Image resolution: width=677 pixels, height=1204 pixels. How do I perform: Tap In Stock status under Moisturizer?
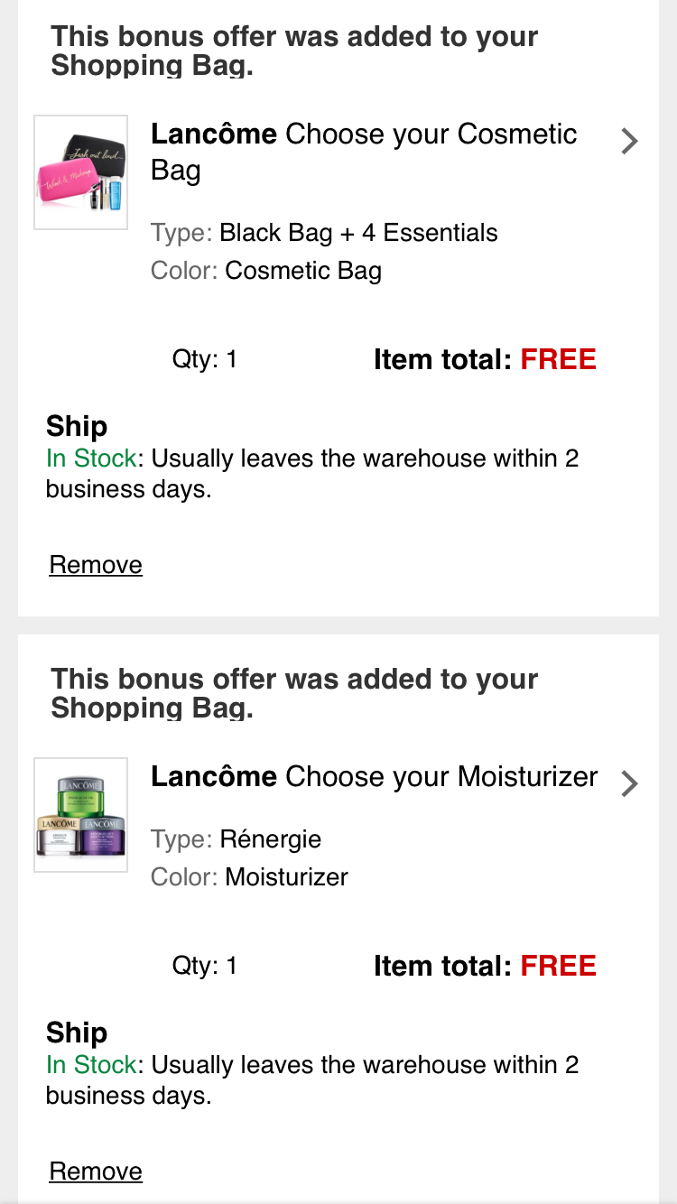(91, 1065)
